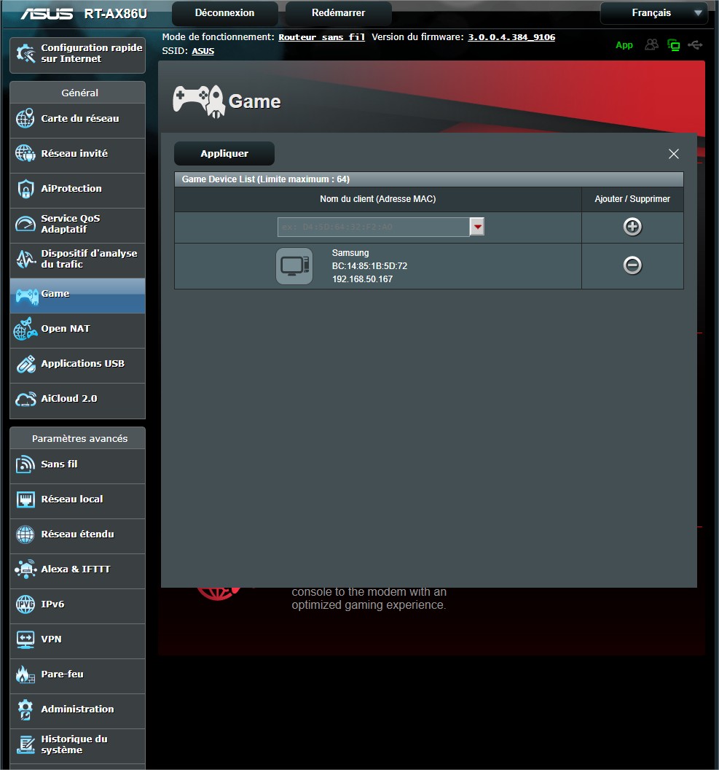Viewport: 719px width, 770px height.
Task: Click the USB status icon in header
Action: coord(695,45)
